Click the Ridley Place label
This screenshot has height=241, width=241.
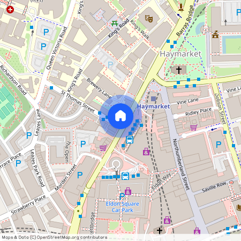coord(199,112)
